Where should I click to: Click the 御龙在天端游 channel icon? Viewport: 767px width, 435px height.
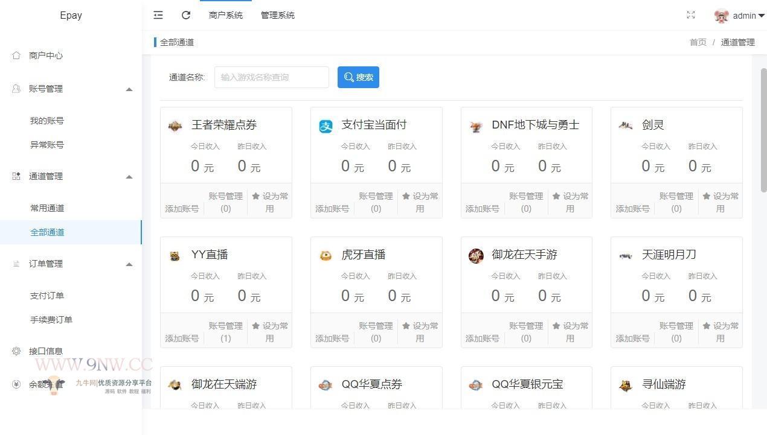click(x=175, y=385)
